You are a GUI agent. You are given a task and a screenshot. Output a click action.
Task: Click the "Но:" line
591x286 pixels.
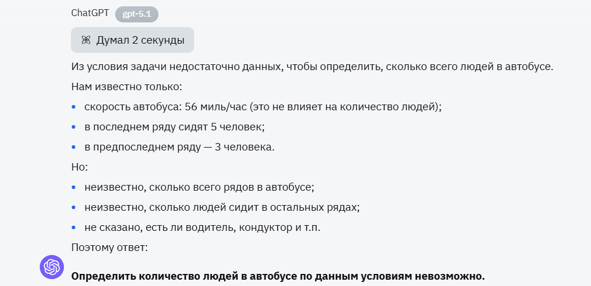point(79,167)
